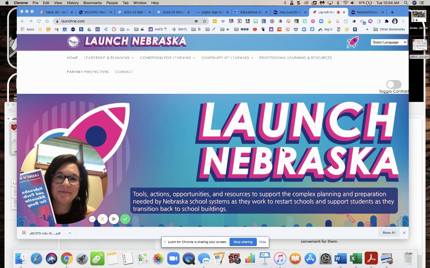Finish Loom recording with green check
430x268 pixels.
point(125,219)
